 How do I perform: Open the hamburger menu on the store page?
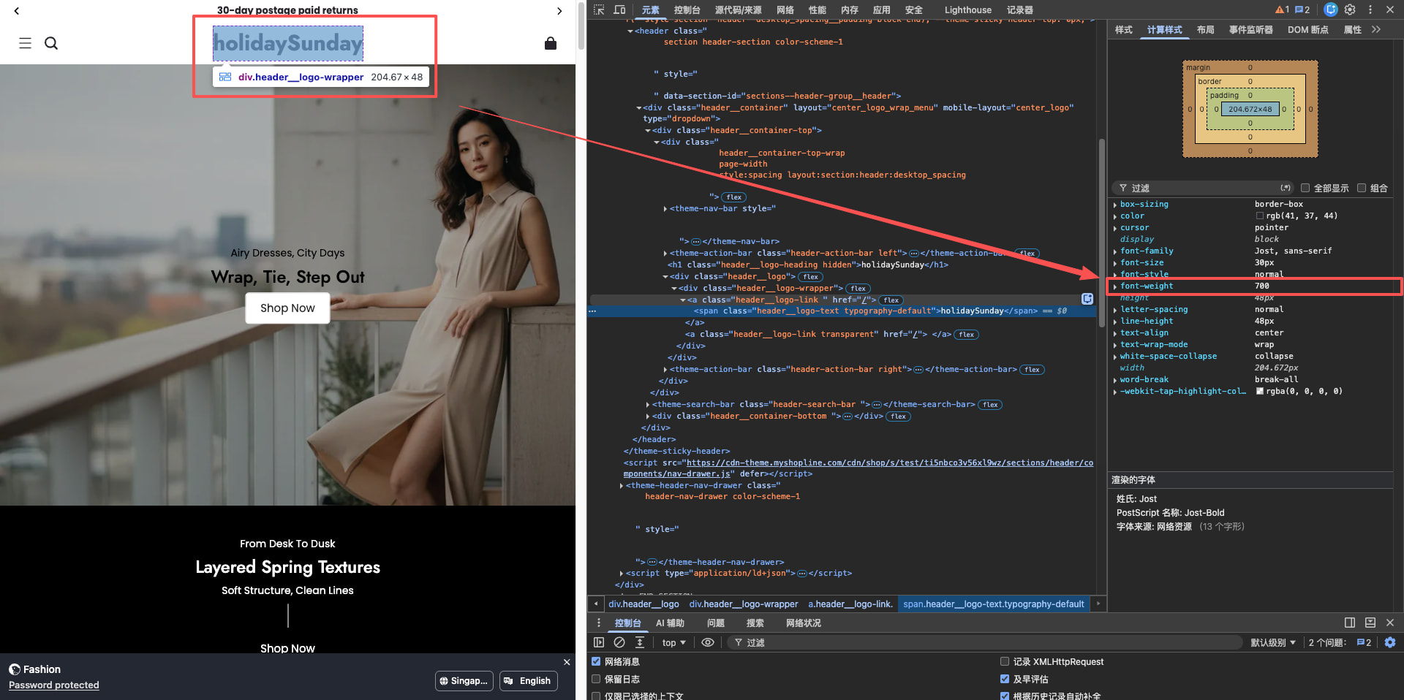pos(25,43)
